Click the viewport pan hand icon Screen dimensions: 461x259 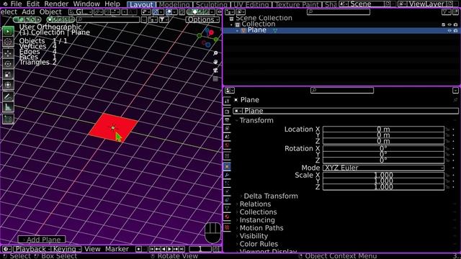215,62
